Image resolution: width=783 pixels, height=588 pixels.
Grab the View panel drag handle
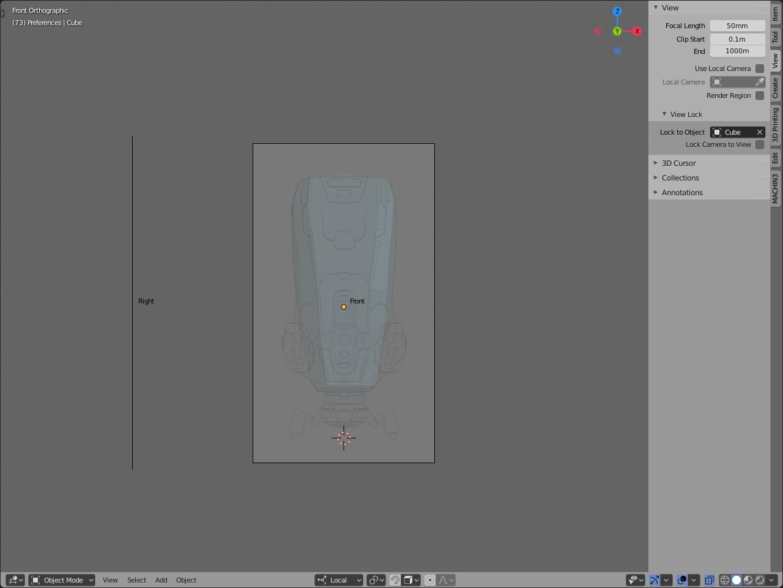762,7
